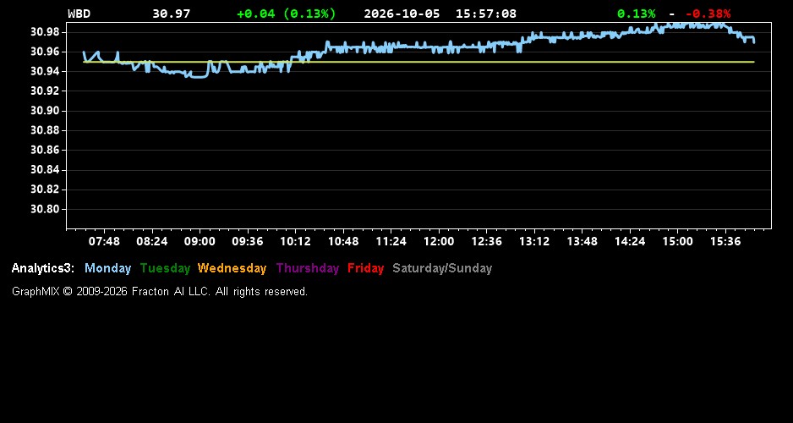Click the 10:12 time axis label
793x423 pixels.
click(x=295, y=241)
